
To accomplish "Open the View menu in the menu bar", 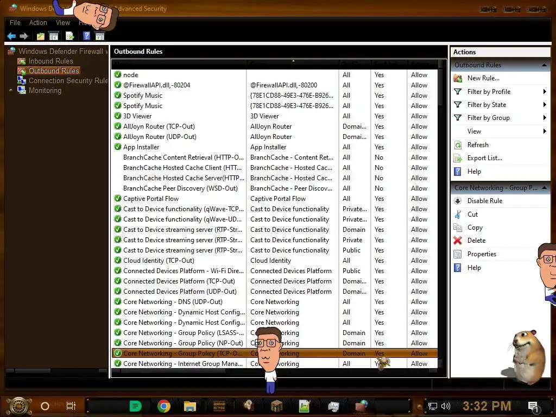I will coord(63,23).
